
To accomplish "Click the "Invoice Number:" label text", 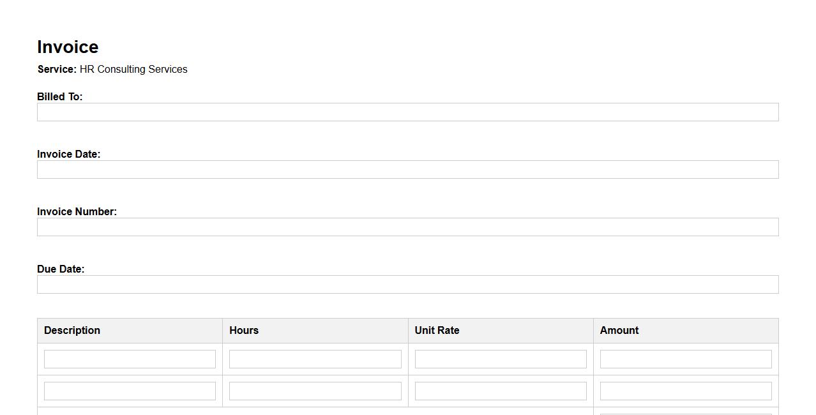I will [77, 212].
